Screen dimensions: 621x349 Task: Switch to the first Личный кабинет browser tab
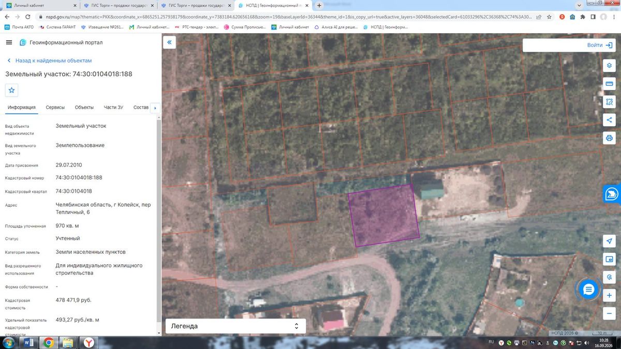point(41,5)
